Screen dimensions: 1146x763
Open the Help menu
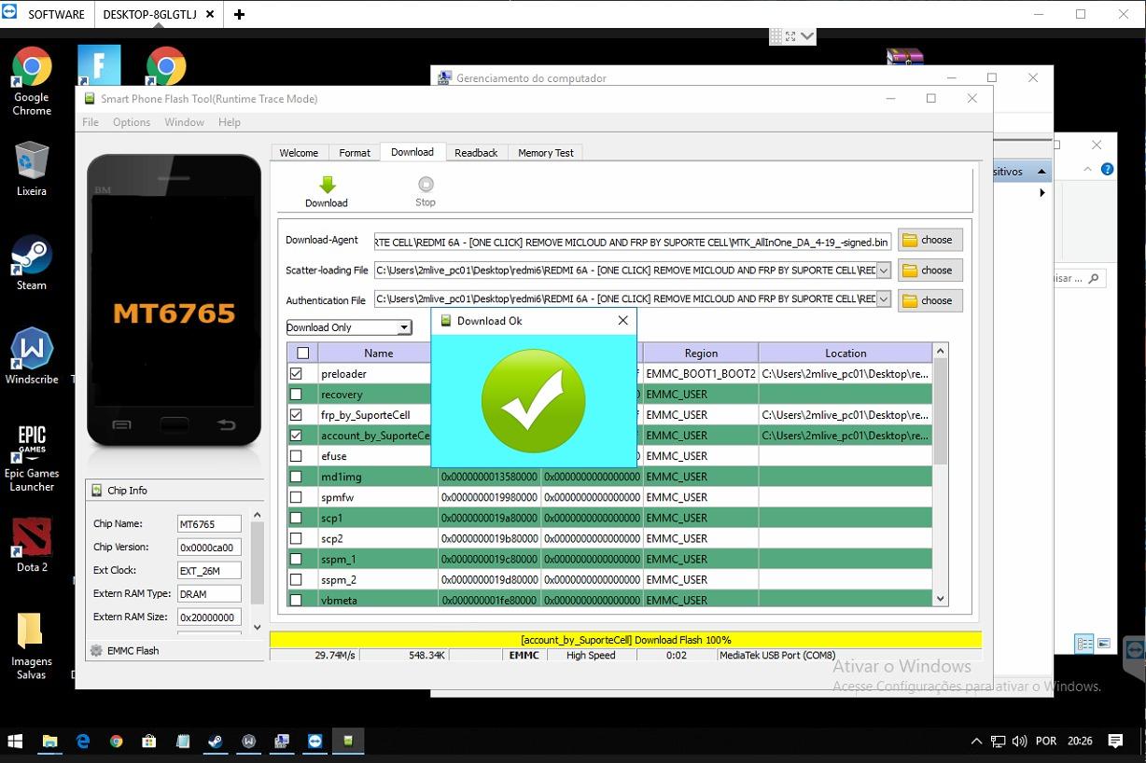(230, 122)
